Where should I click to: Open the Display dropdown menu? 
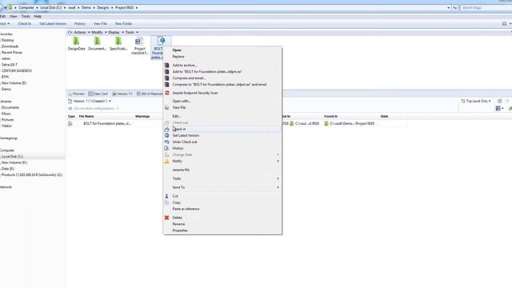116,32
